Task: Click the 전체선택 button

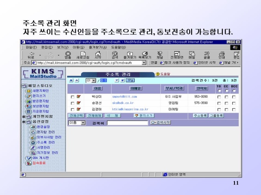Action: point(76,115)
